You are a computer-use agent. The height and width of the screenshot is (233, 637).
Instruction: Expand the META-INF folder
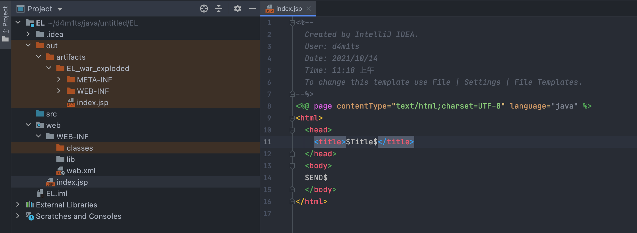point(59,79)
